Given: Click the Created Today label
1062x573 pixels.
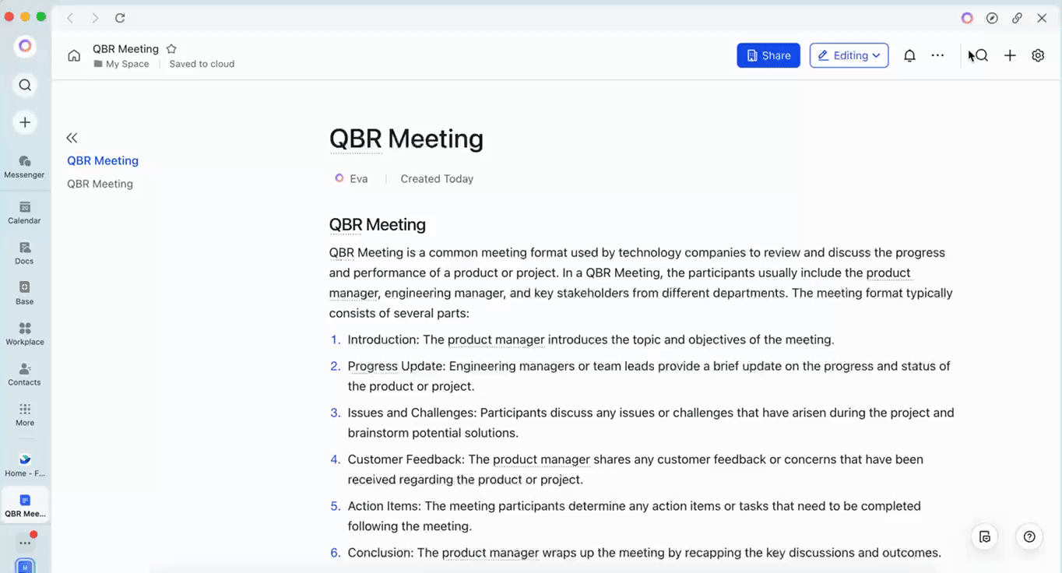Looking at the screenshot, I should pos(437,178).
